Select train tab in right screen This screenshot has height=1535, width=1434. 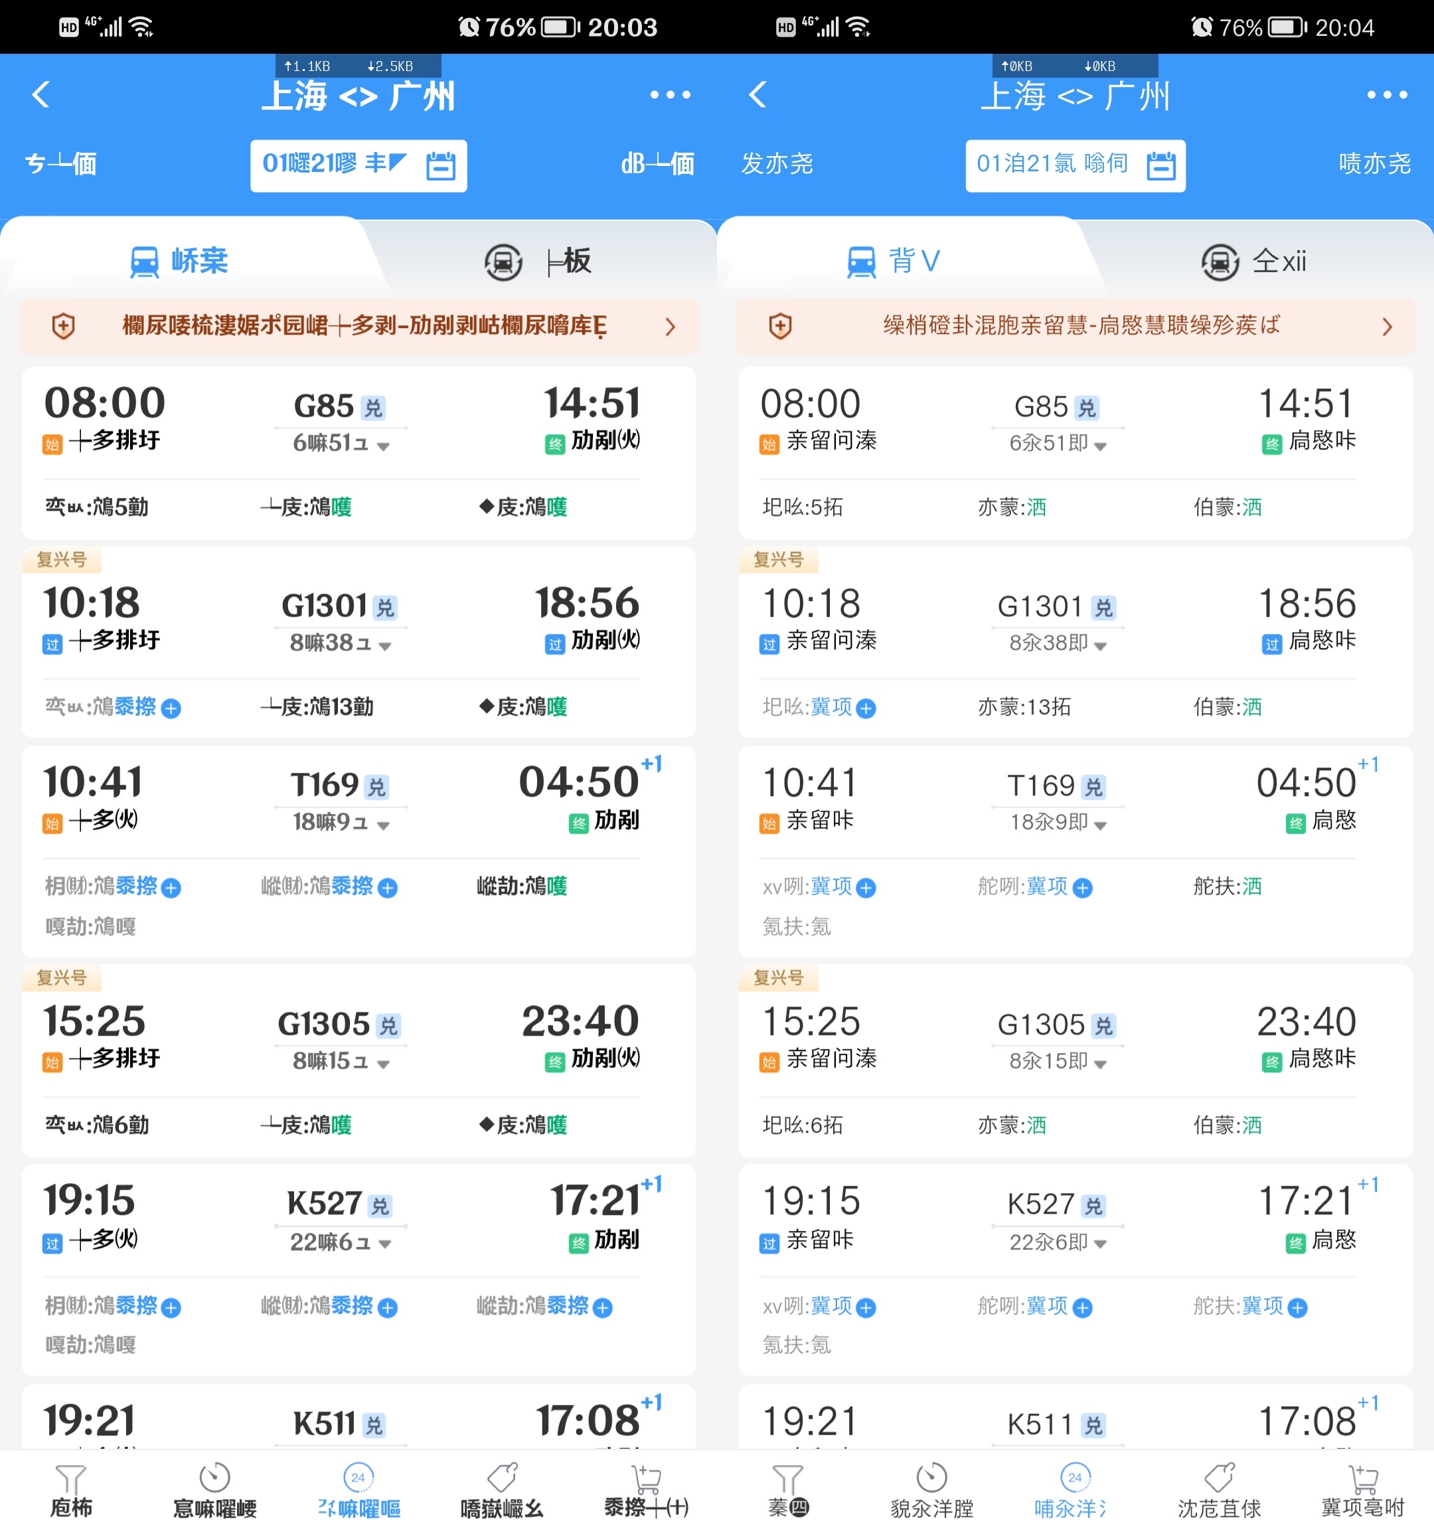(894, 261)
